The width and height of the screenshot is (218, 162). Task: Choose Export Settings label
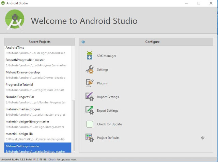tap(108, 111)
